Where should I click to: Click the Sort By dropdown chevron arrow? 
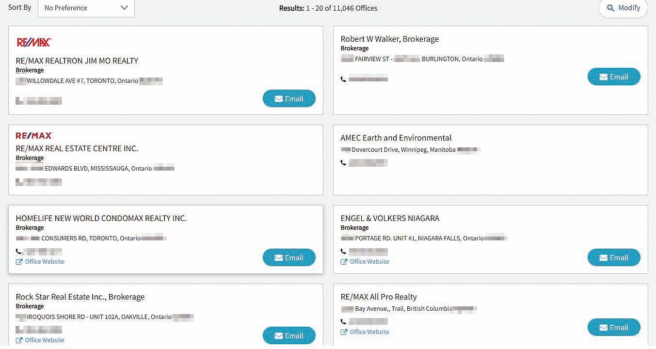click(x=125, y=8)
